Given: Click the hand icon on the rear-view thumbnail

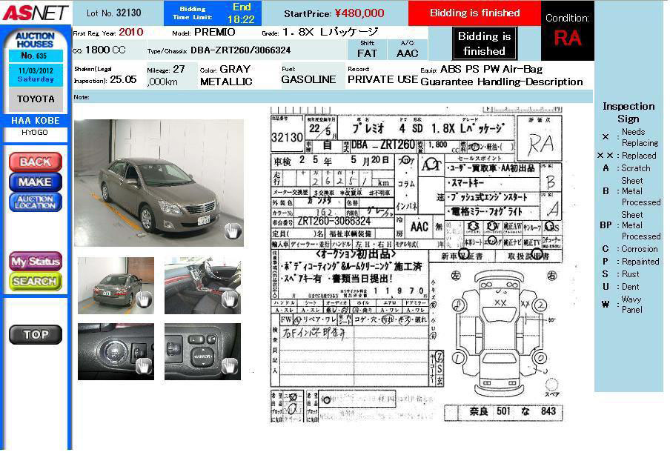Looking at the screenshot, I should point(142,299).
